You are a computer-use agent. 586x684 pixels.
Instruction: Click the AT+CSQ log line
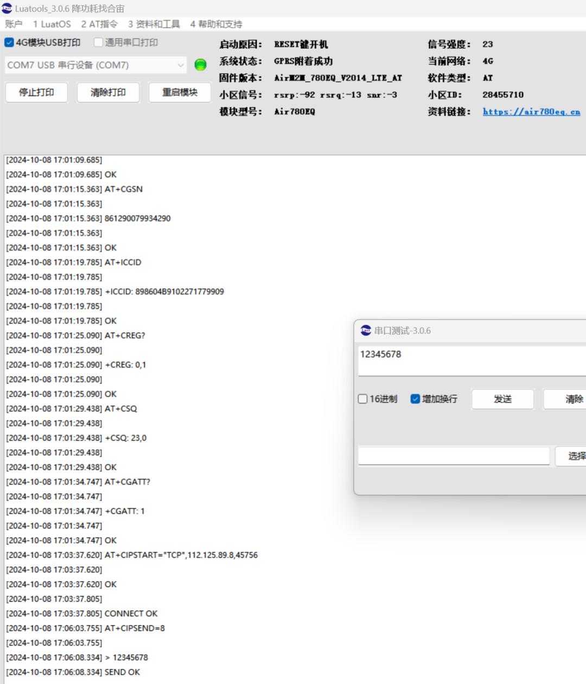pyautogui.click(x=72, y=408)
